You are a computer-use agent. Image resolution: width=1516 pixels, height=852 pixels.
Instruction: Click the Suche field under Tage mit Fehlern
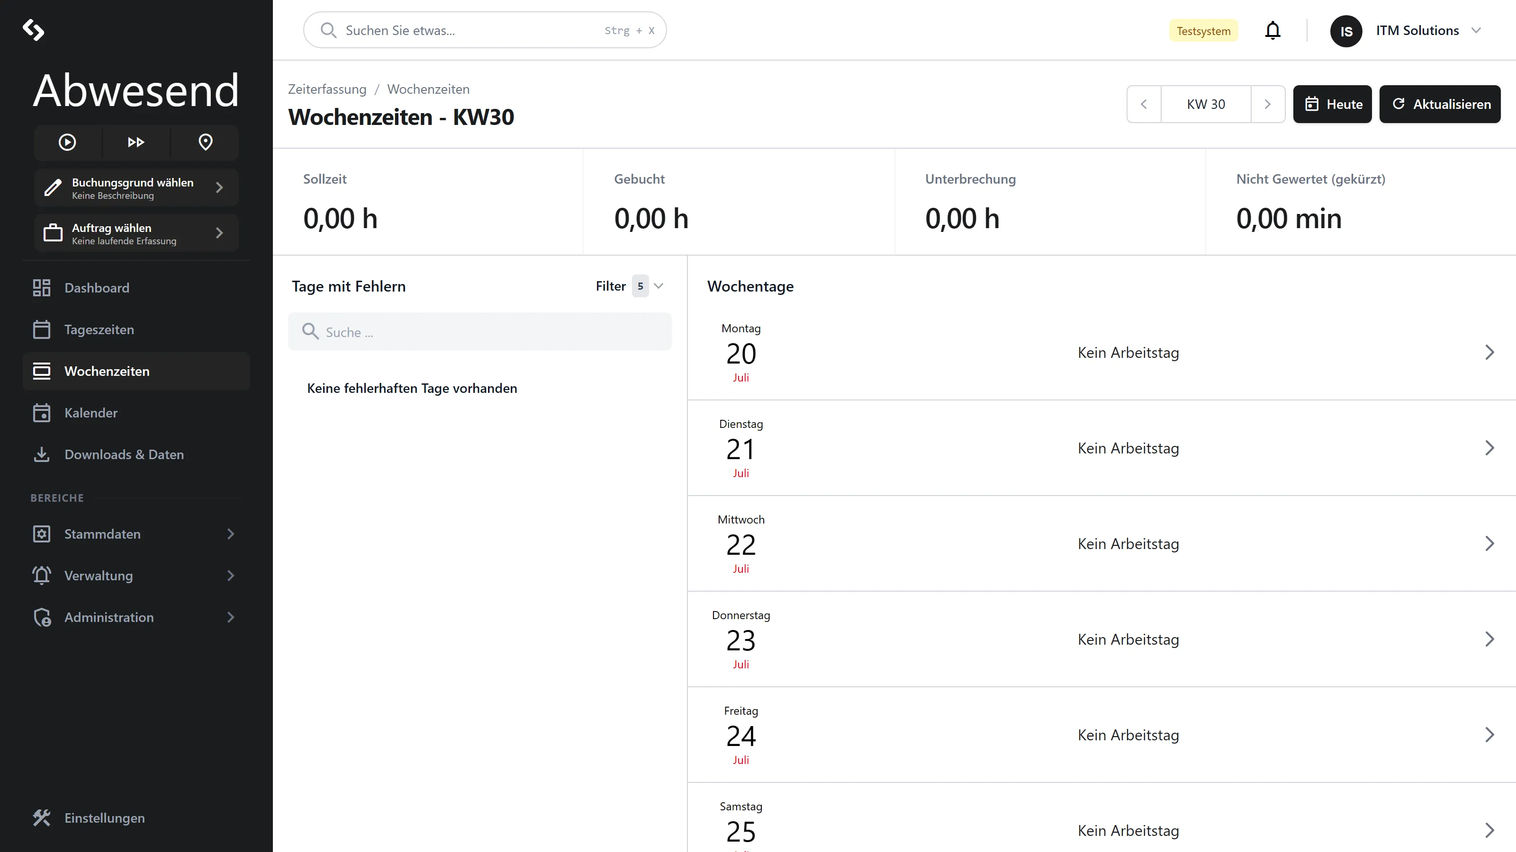(x=479, y=332)
